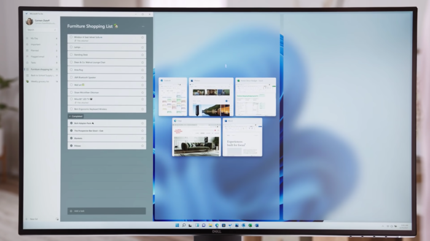Open the Planned list
This screenshot has height=241, width=430.
click(42, 50)
